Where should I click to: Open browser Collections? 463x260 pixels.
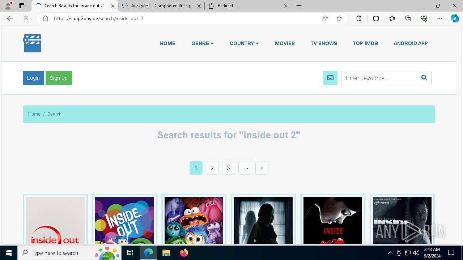click(408, 18)
